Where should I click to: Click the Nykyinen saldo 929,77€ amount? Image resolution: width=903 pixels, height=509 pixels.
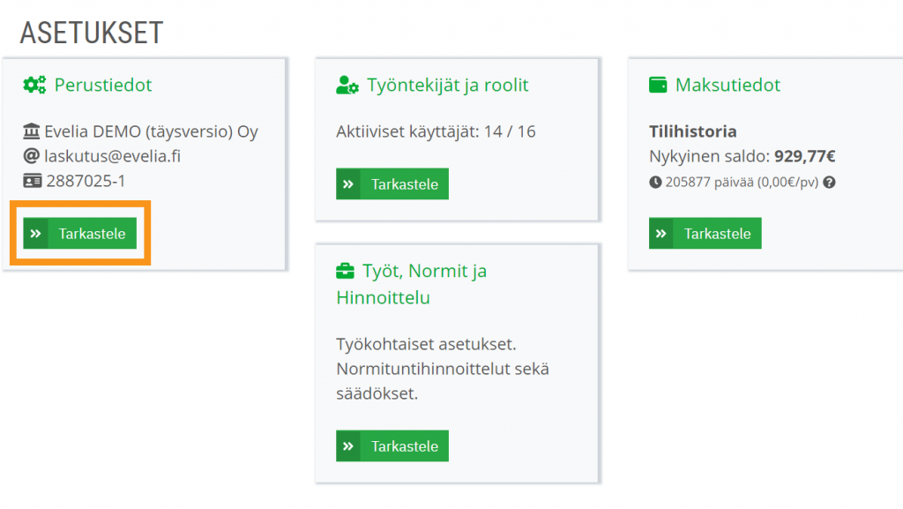click(804, 156)
